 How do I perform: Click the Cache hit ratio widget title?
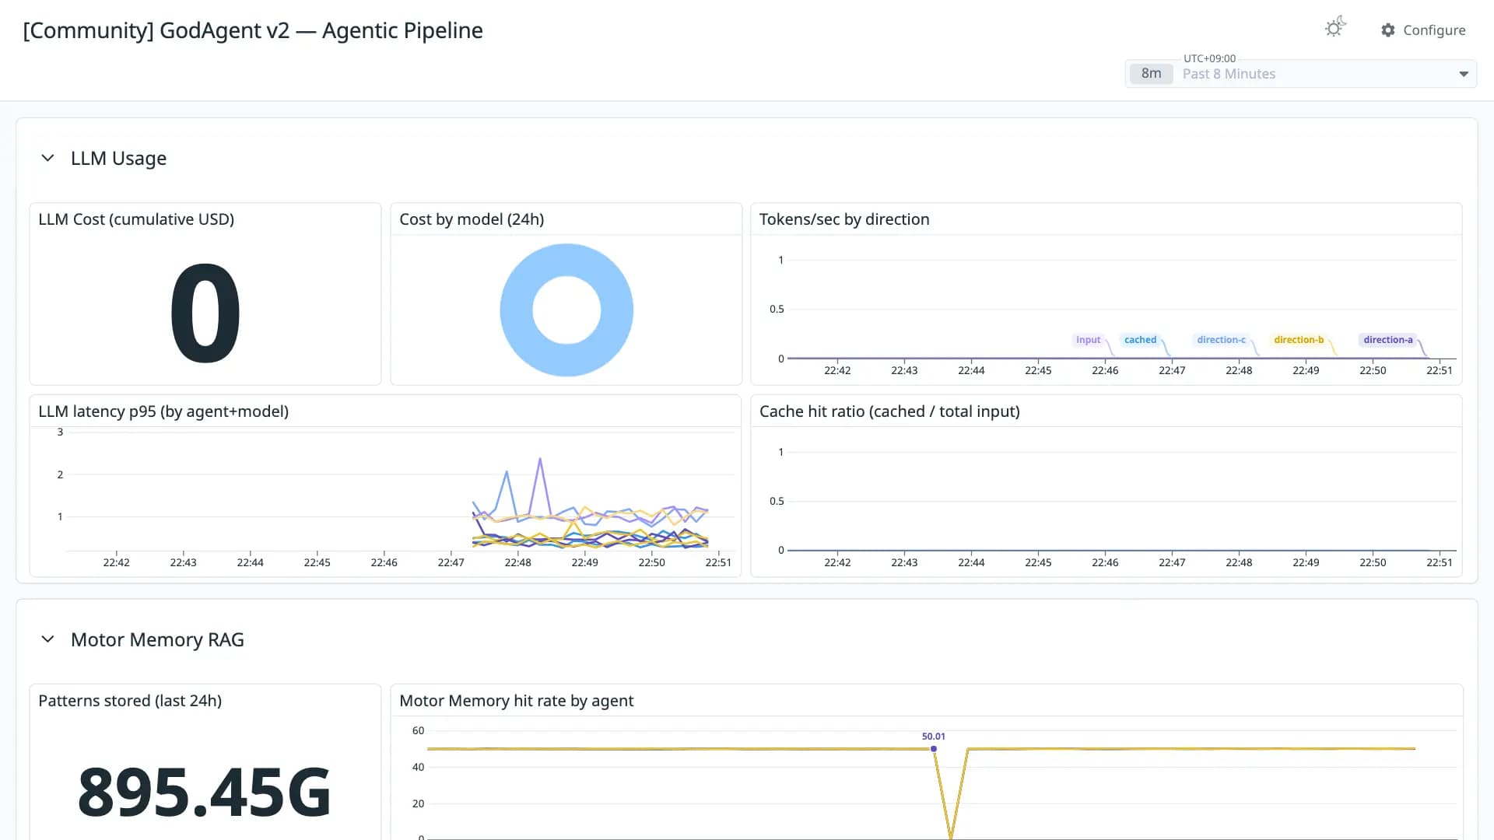tap(889, 411)
